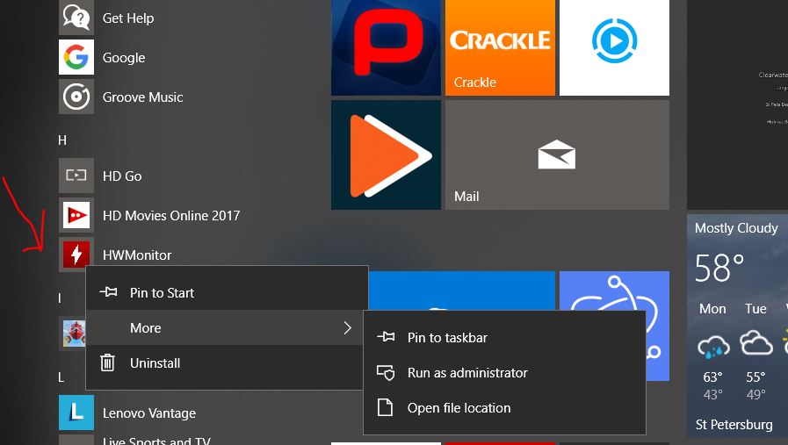Click the HD Movies Online 2017 icon

[76, 215]
